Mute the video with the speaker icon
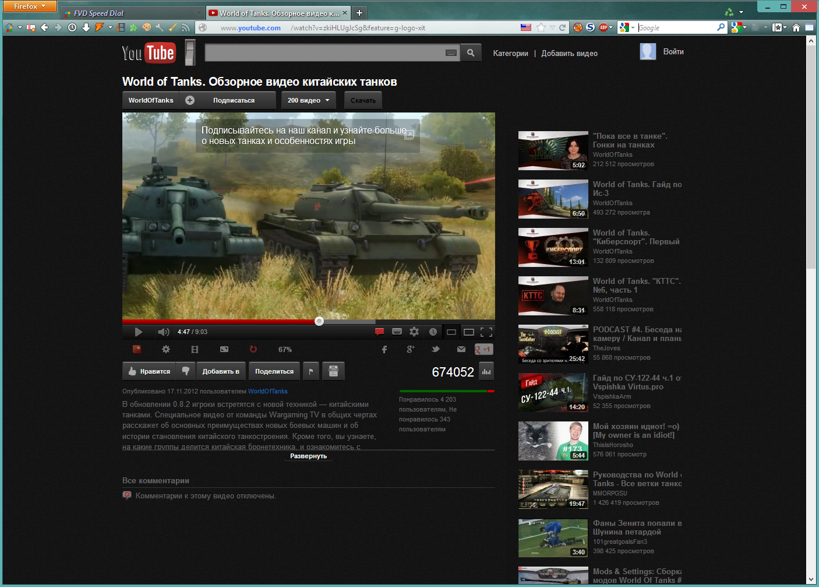This screenshot has height=587, width=819. point(163,332)
